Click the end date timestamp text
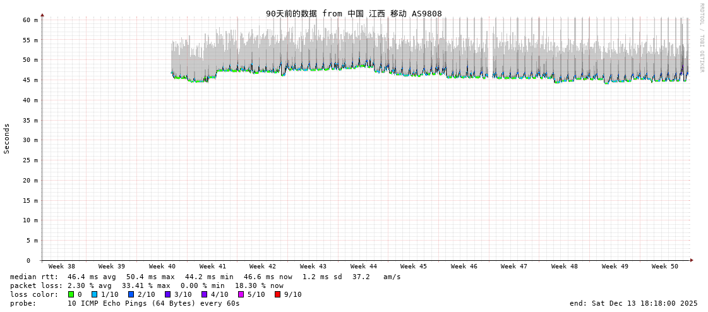The image size is (708, 312). click(x=633, y=303)
